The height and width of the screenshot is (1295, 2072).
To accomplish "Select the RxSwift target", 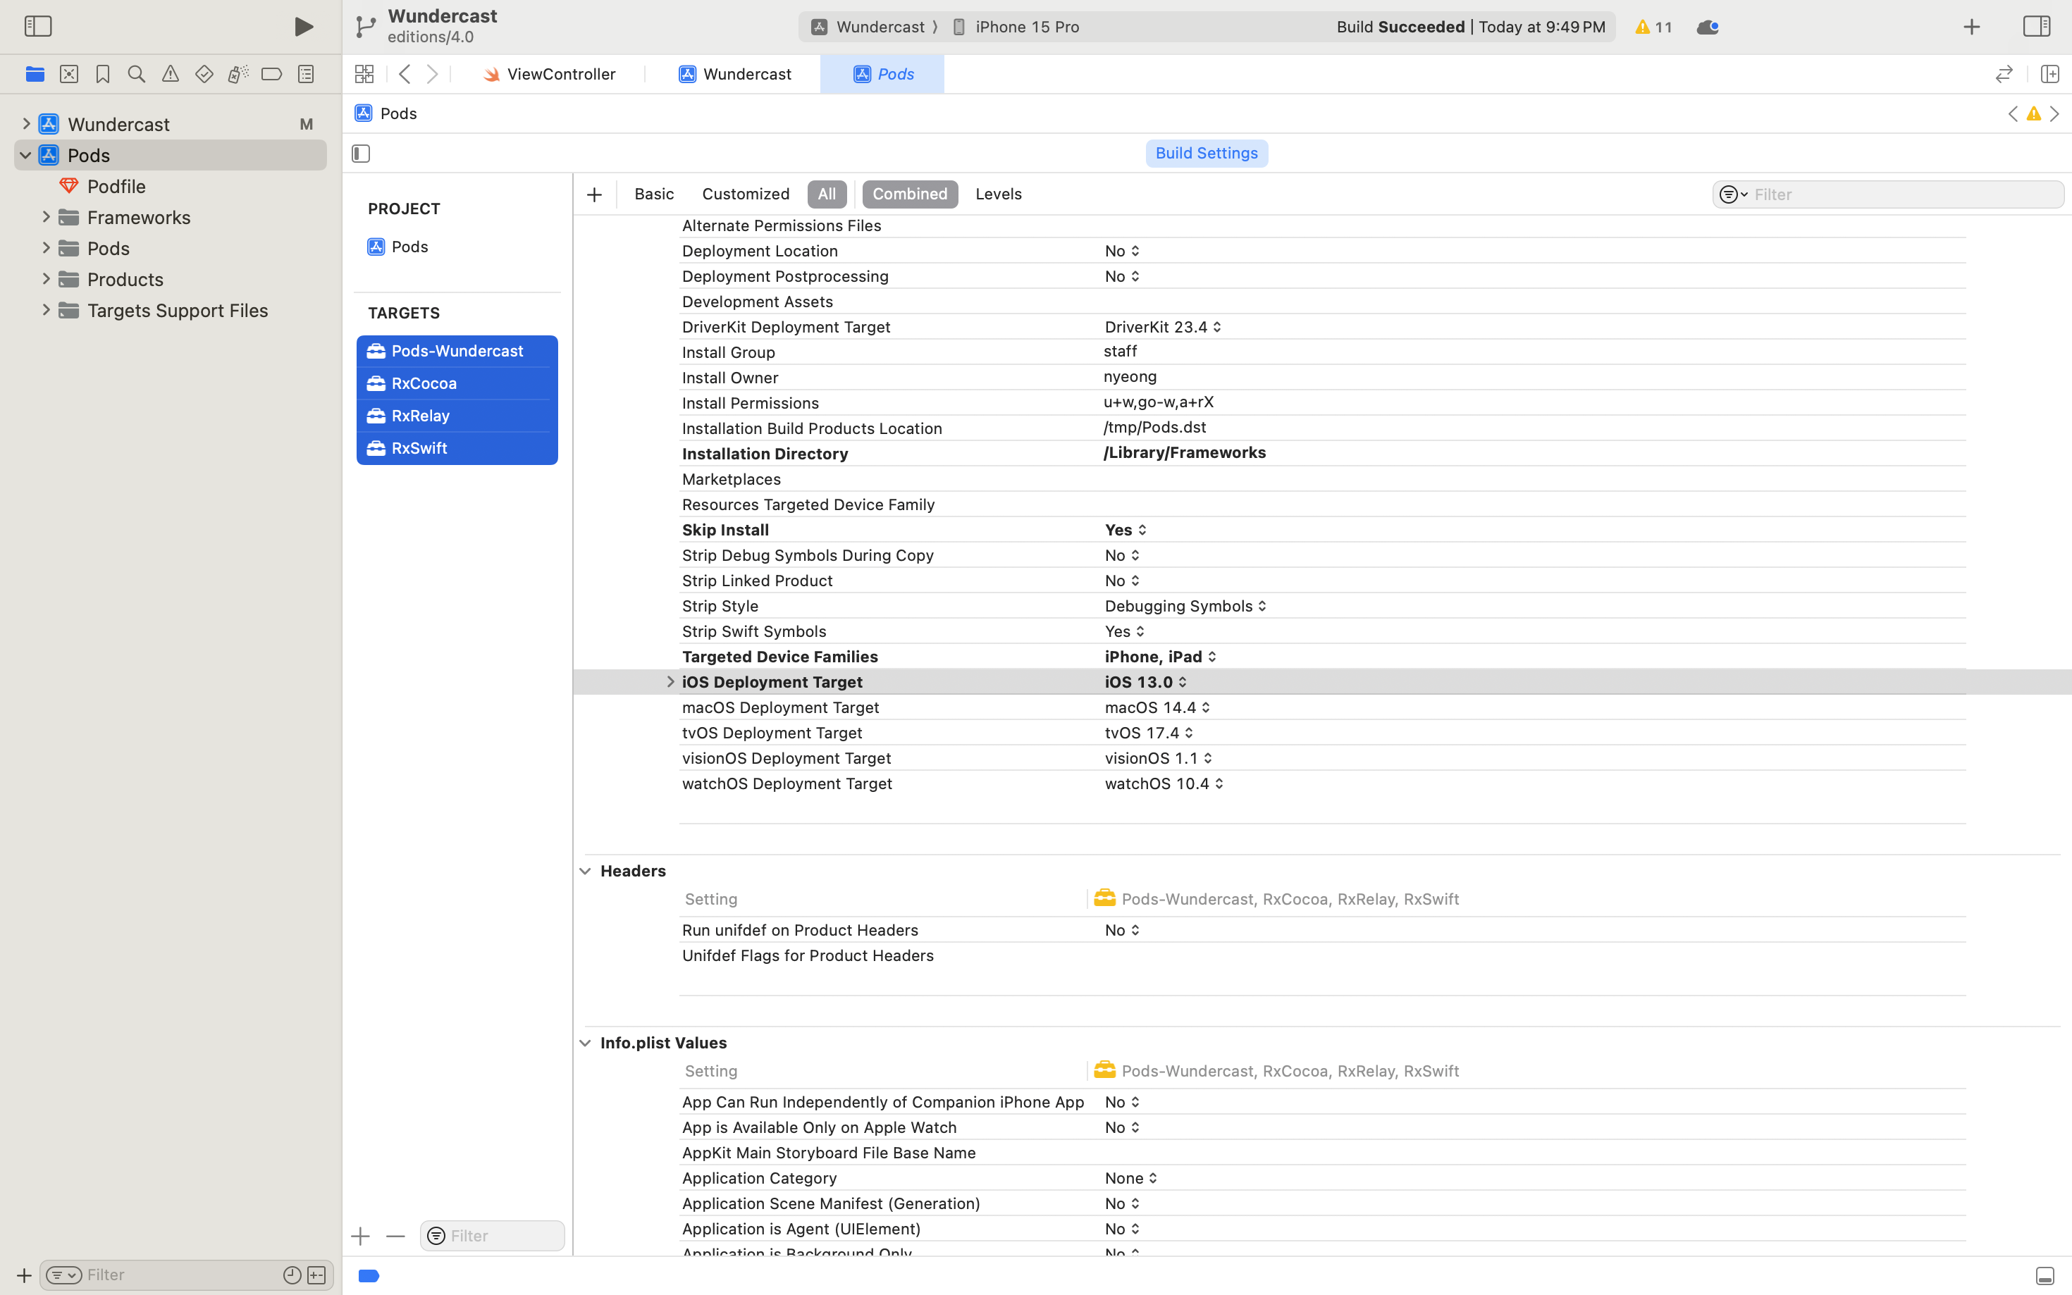I will 457,449.
